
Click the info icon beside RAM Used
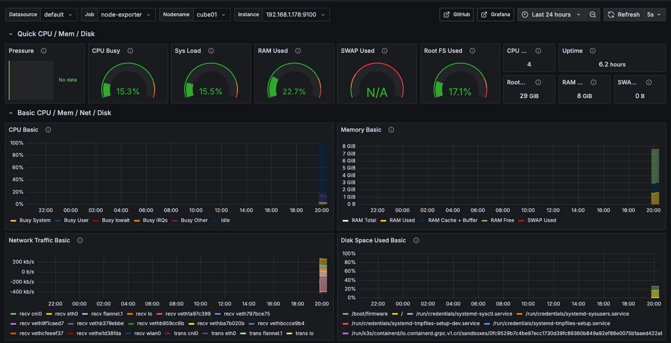click(298, 51)
